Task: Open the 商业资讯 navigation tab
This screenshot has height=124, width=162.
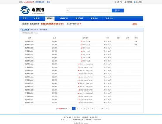Action: pos(79,18)
